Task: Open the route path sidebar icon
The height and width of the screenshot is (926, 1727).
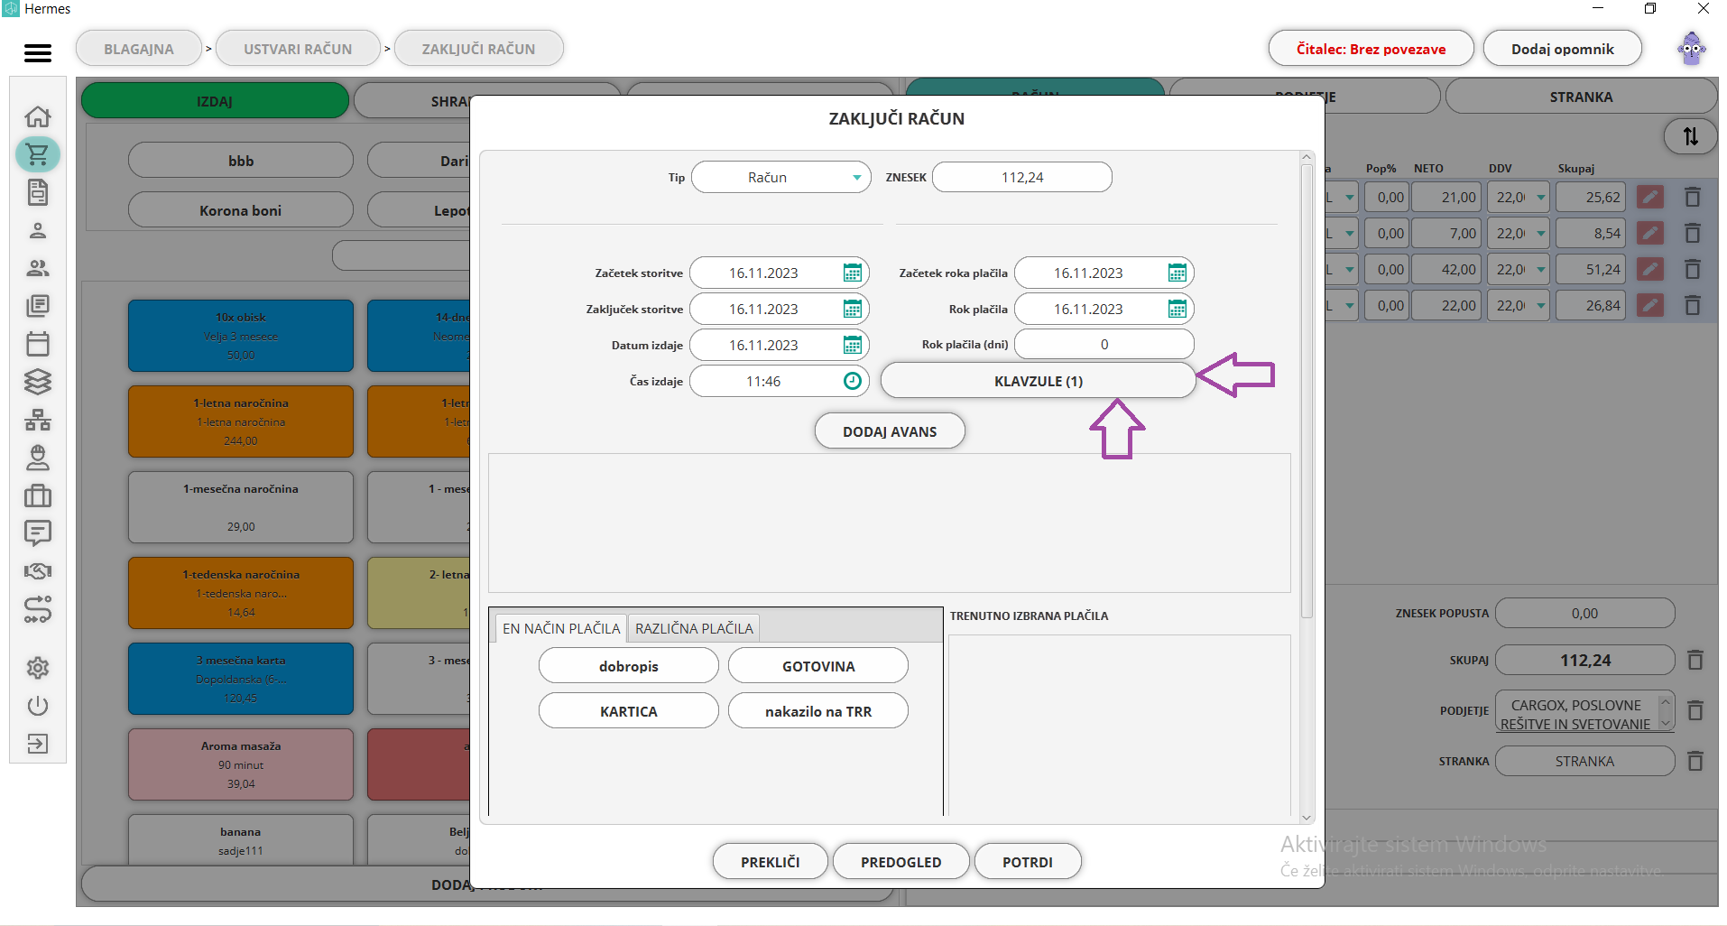Action: pos(38,610)
